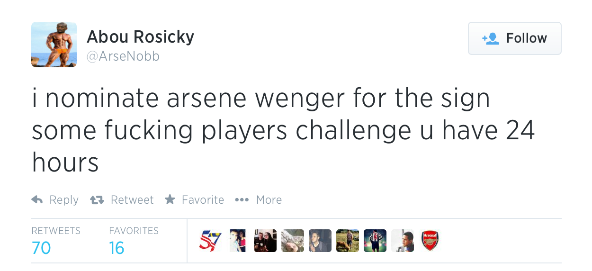Open avatar of two people holding drinks

pos(265,240)
